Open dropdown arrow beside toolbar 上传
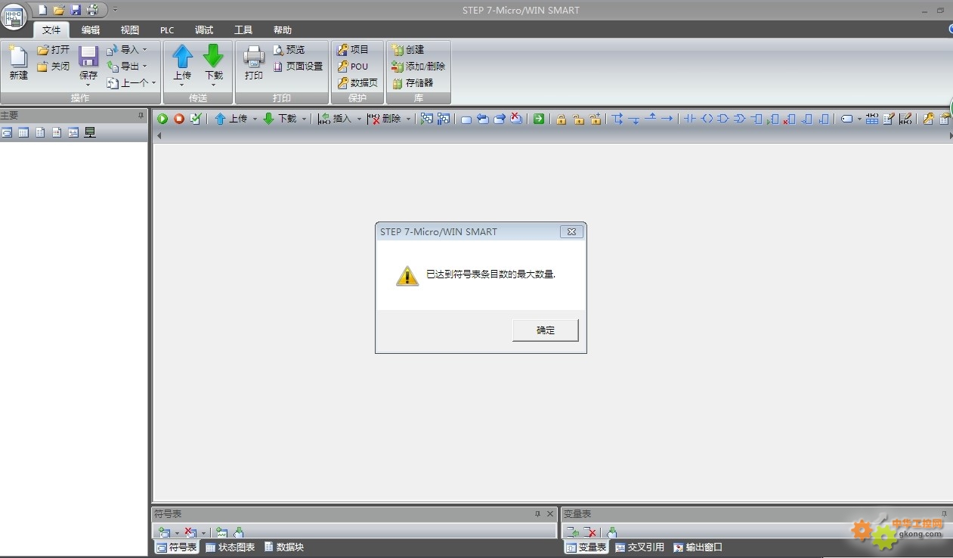This screenshot has width=953, height=558. pos(255,119)
